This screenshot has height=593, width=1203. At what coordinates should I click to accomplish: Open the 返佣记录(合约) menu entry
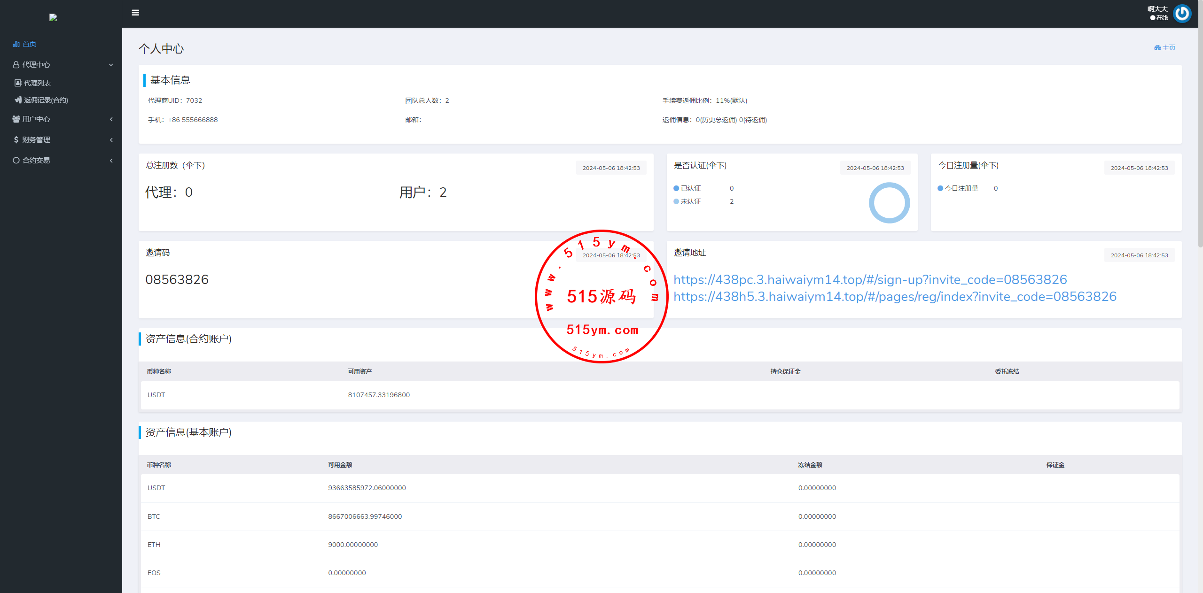[46, 100]
